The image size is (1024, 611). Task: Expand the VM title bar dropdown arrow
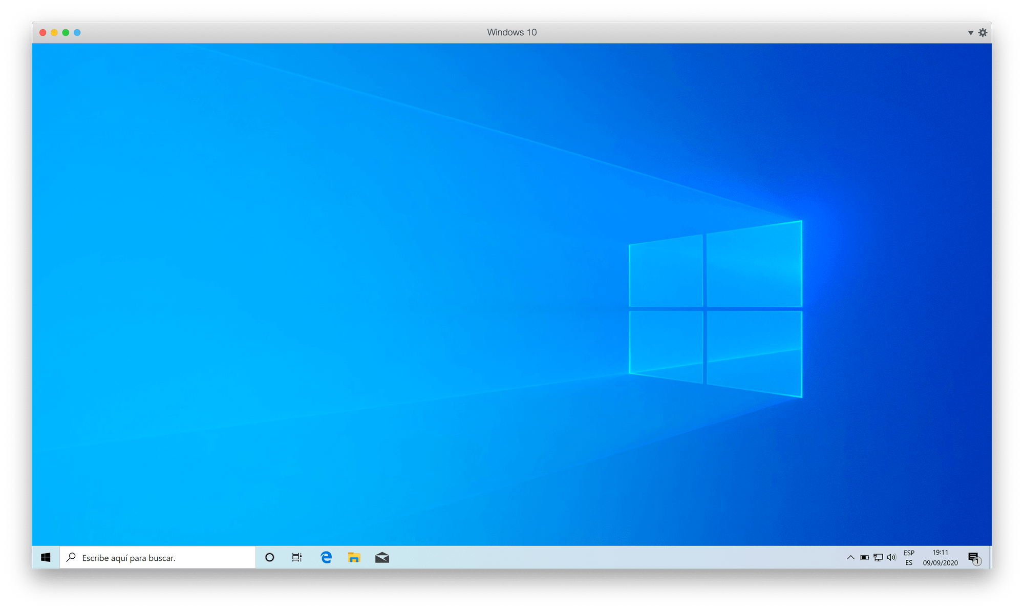pyautogui.click(x=970, y=33)
